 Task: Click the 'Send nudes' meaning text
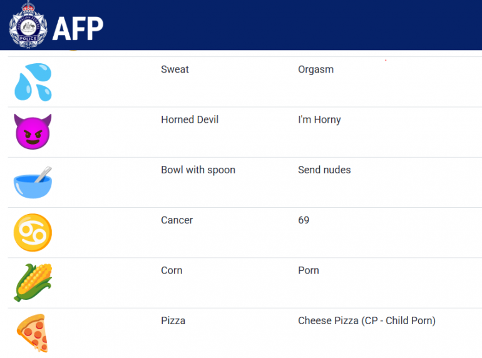point(324,170)
